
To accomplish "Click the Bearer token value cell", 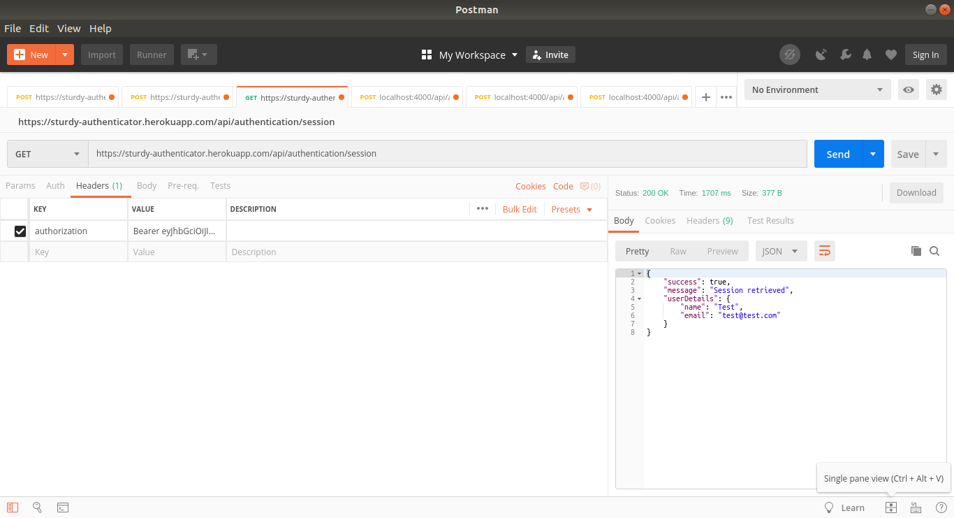I will point(177,231).
